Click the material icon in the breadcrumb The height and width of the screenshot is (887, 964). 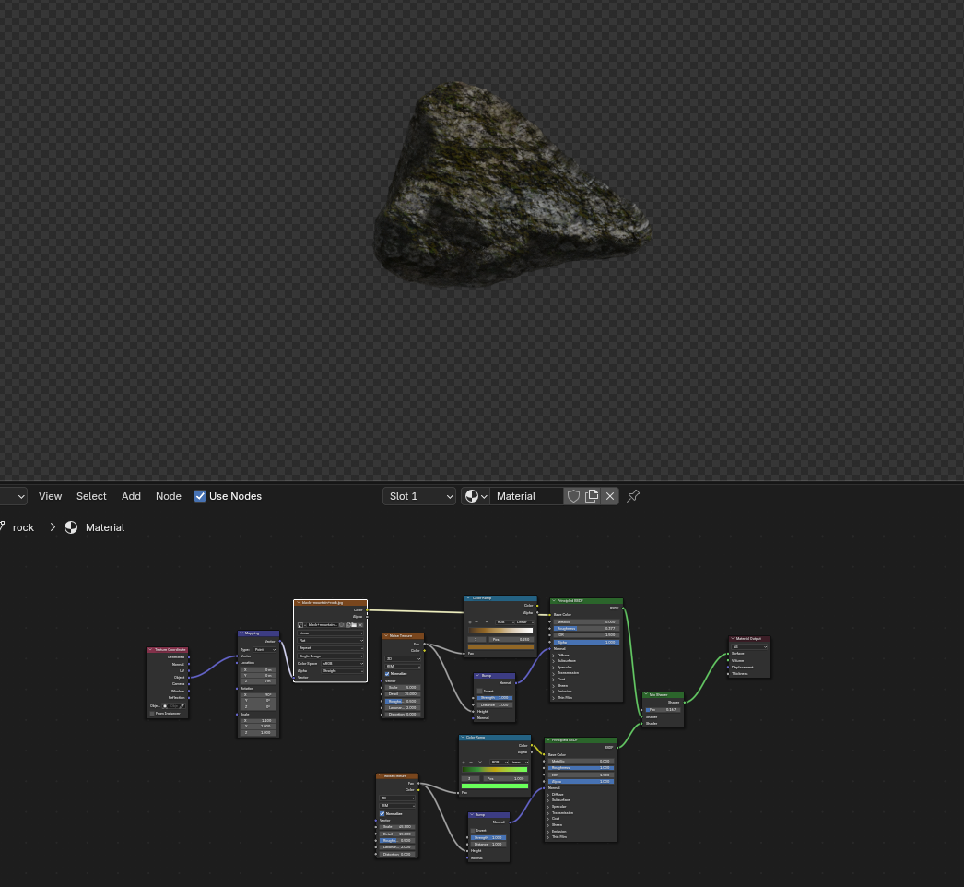click(71, 527)
